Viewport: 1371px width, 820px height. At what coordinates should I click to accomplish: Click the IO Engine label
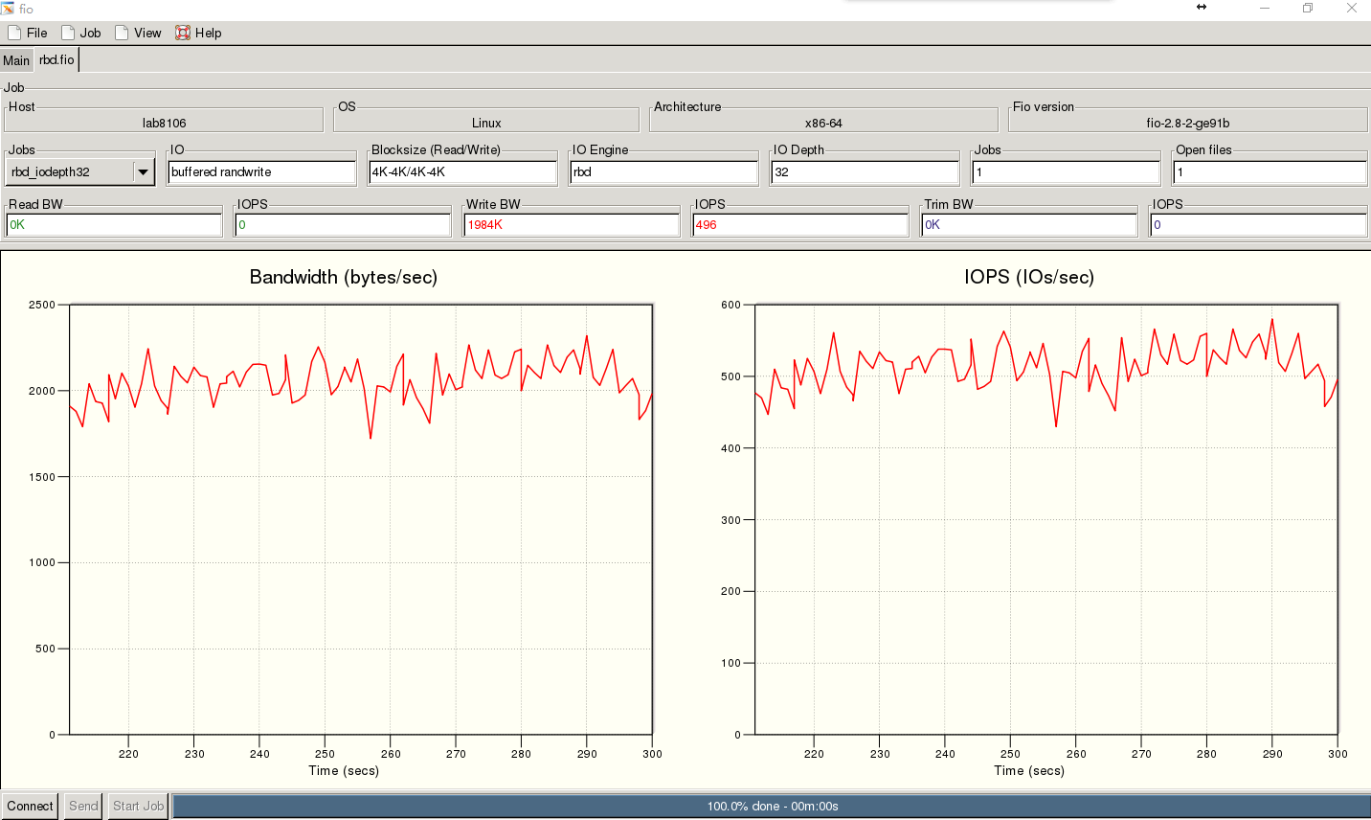600,149
